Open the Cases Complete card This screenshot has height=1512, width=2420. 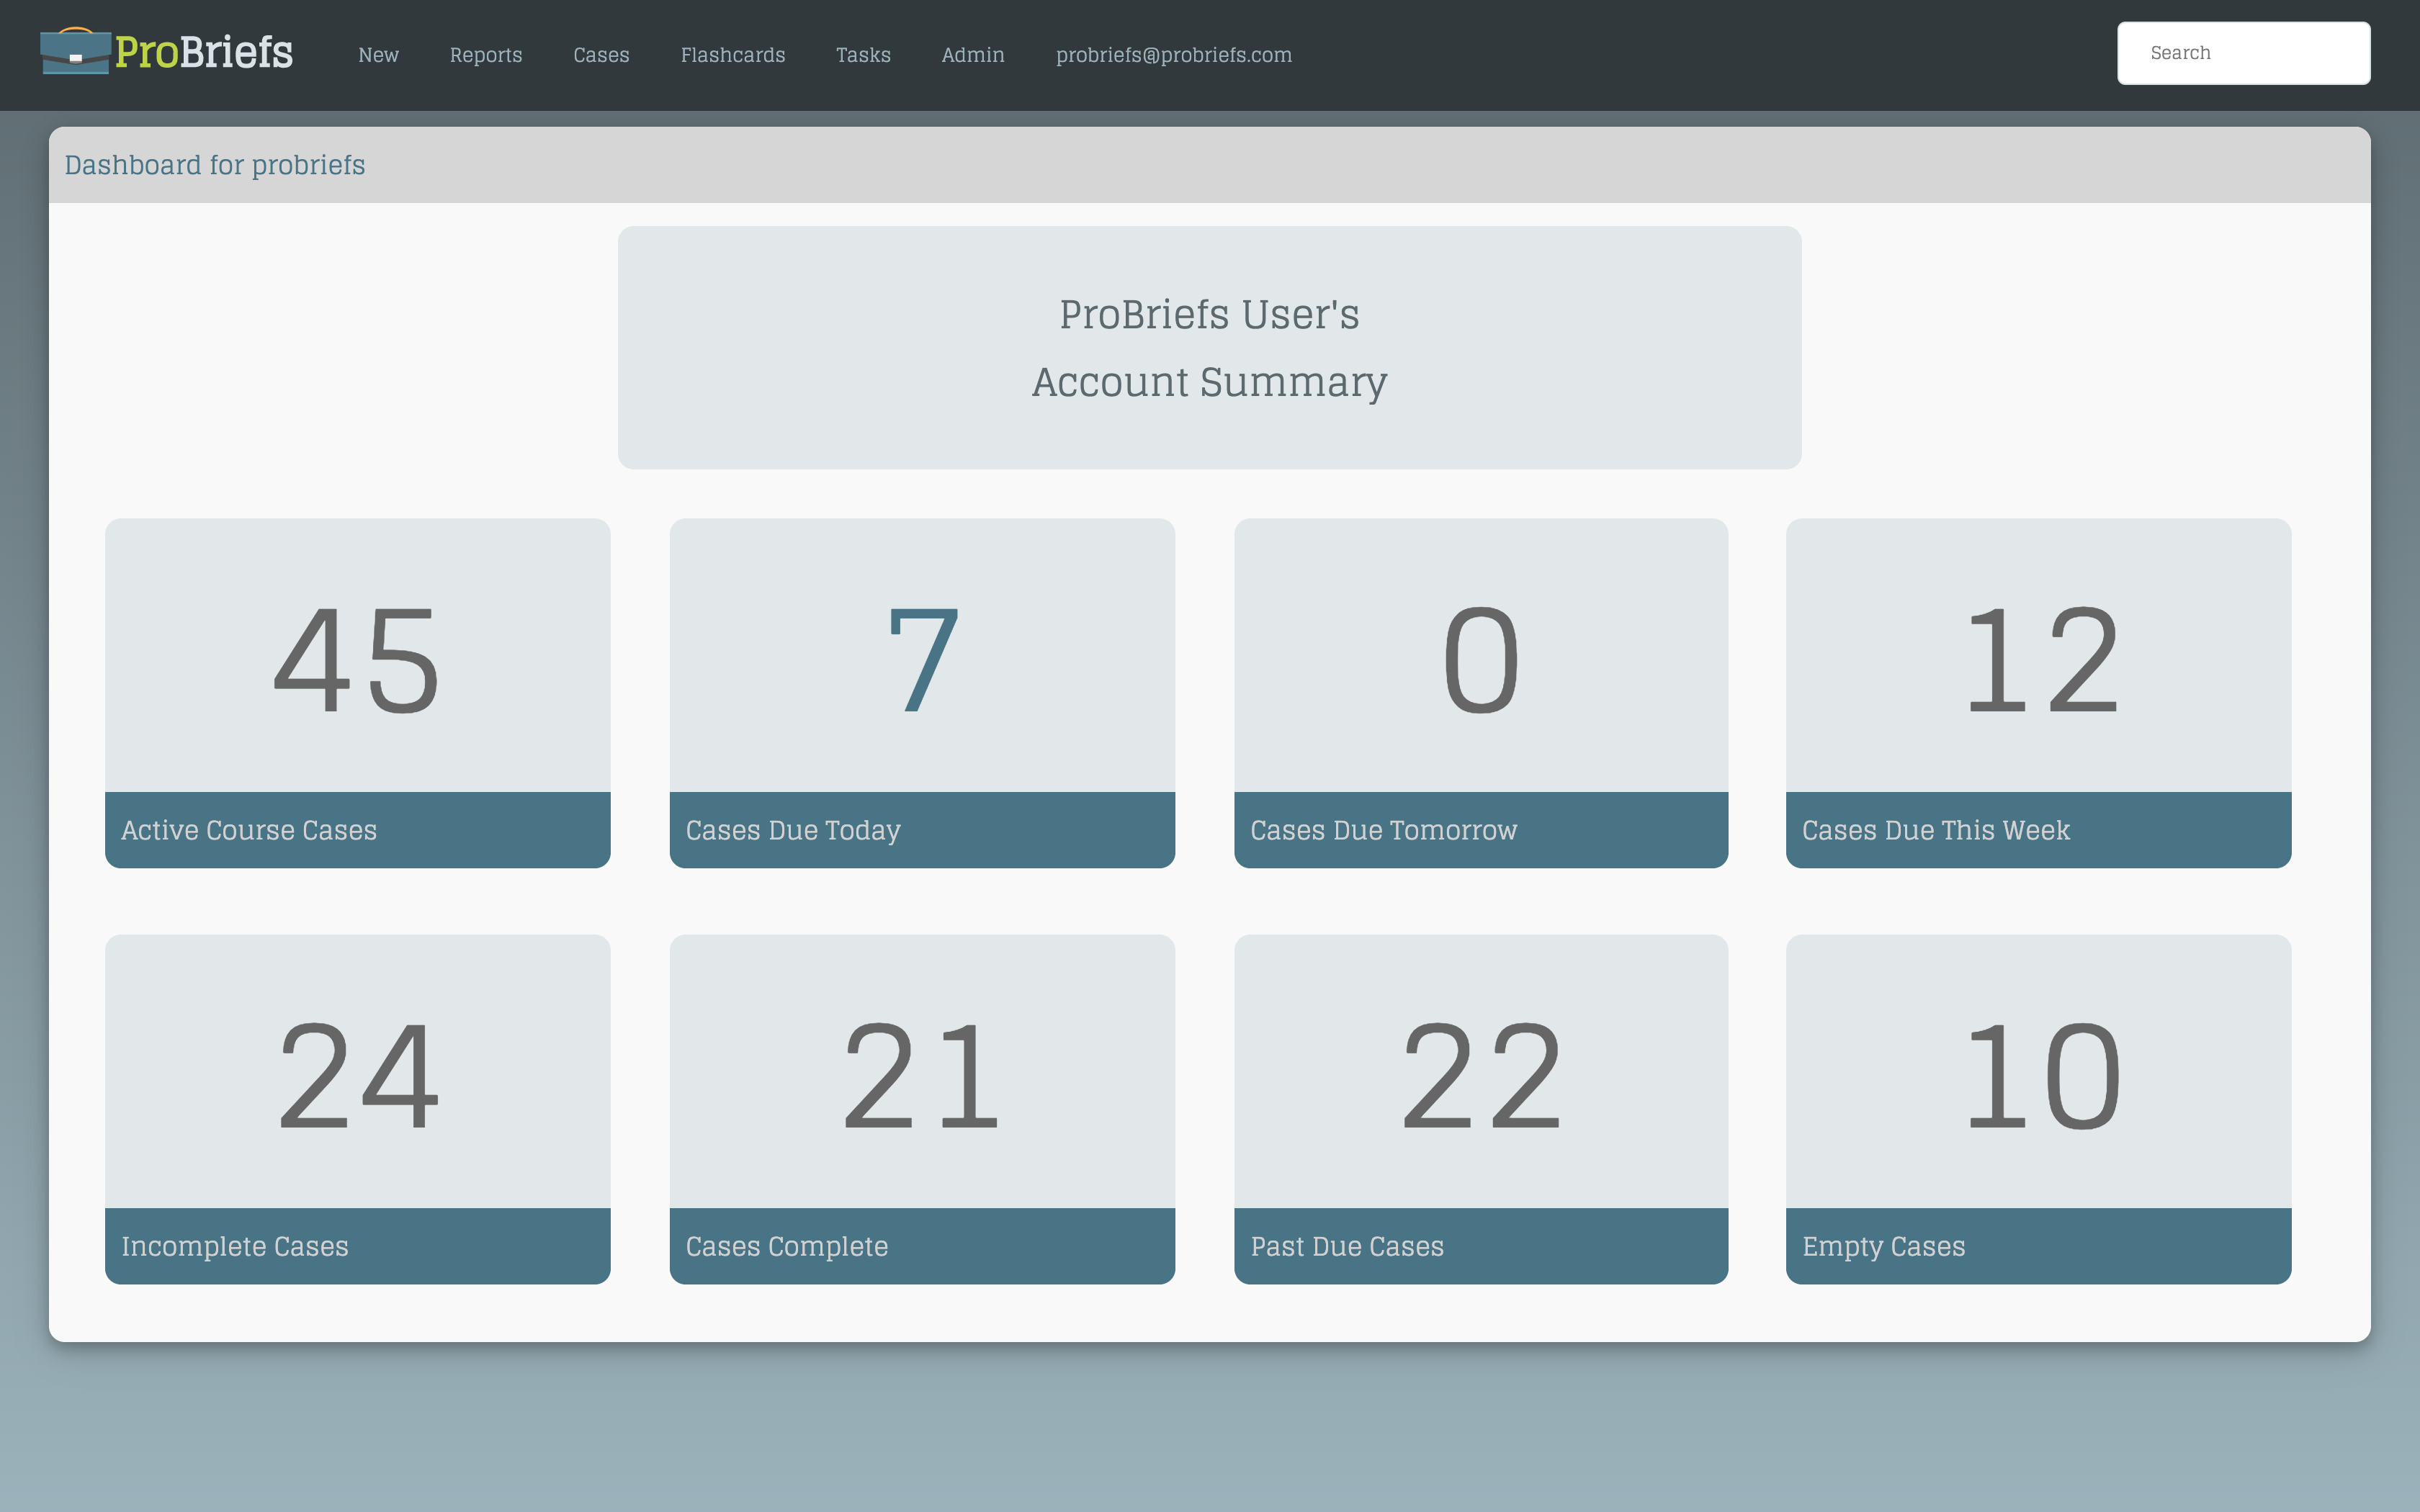click(x=922, y=1108)
